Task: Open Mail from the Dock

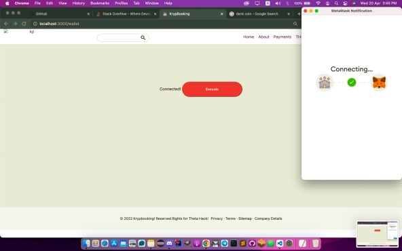Action: (124, 243)
